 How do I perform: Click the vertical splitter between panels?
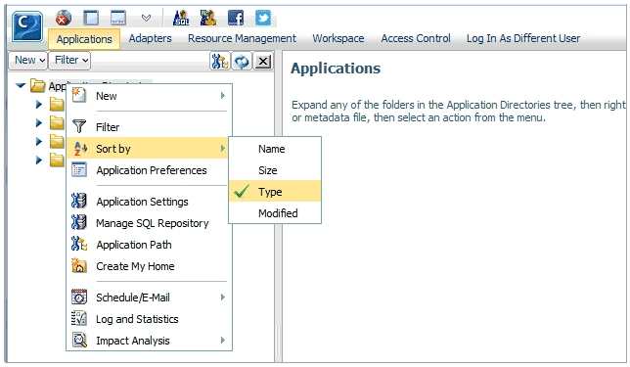tap(278, 206)
